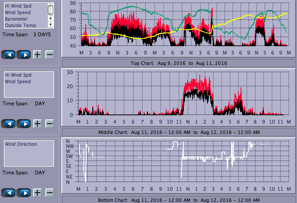Move bottom chart to next day
Viewport: 297px width, 203px height.
[x=24, y=193]
